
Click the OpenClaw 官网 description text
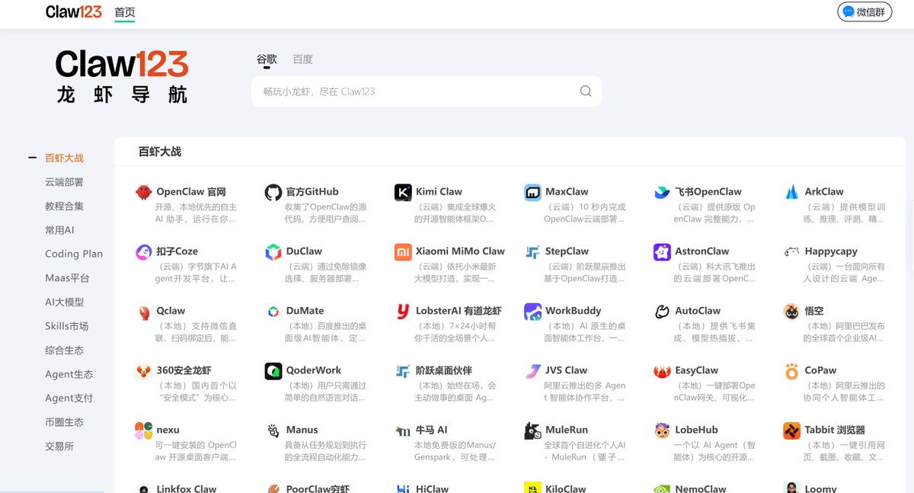pos(197,213)
